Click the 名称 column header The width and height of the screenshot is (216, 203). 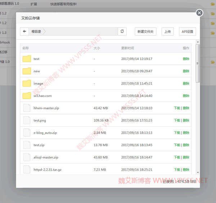pyautogui.click(x=26, y=48)
